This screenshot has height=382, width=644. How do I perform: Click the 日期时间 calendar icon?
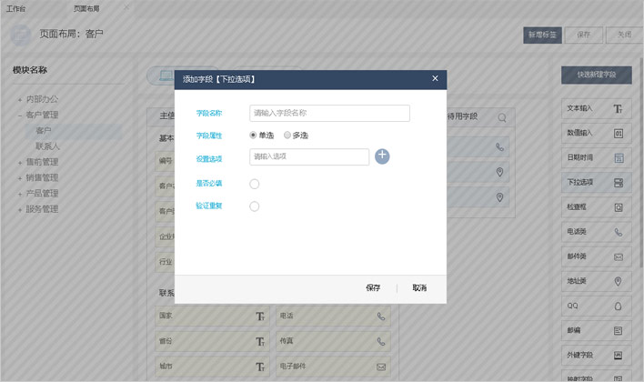(x=618, y=157)
